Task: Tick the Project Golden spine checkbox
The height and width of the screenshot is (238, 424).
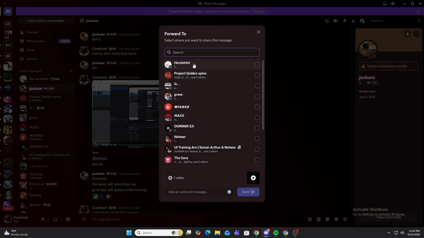Action: tap(257, 75)
